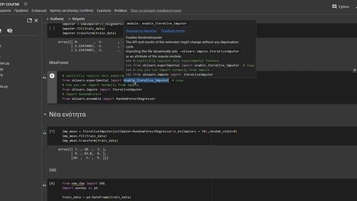Click the Προβολή πηγής tooltip link
The height and width of the screenshot is (201, 357).
(173, 31)
